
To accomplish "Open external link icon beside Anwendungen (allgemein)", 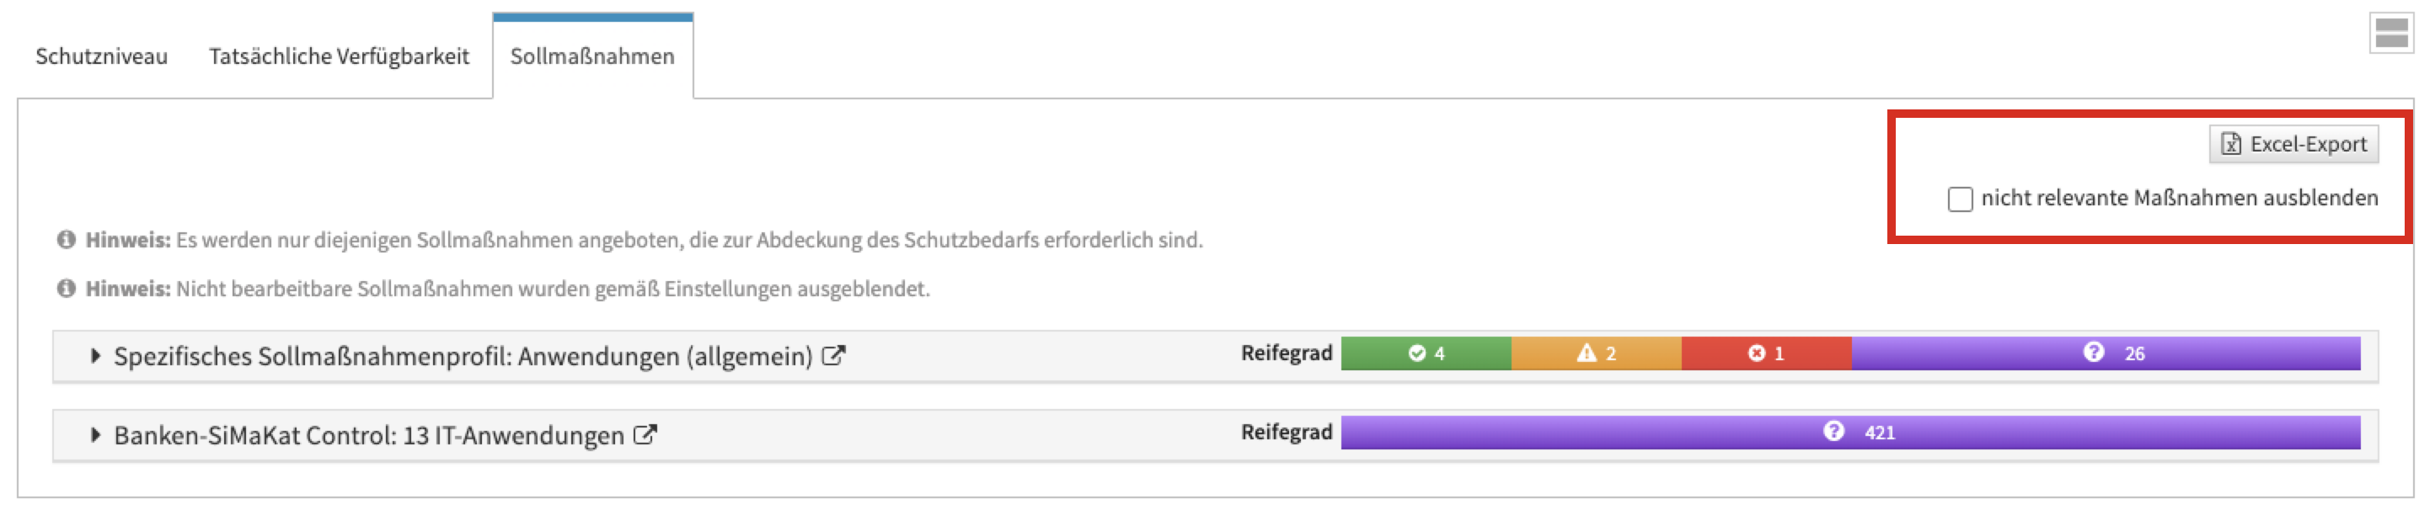I will point(832,356).
